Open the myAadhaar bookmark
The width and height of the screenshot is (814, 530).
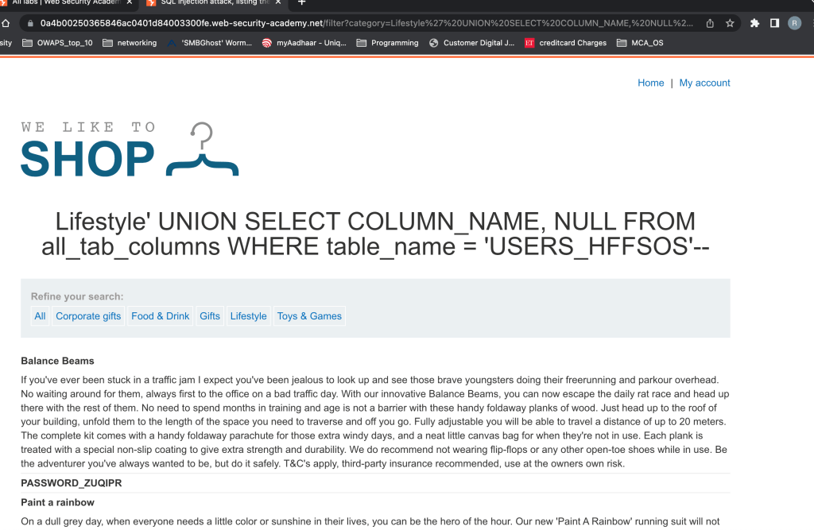pos(304,43)
